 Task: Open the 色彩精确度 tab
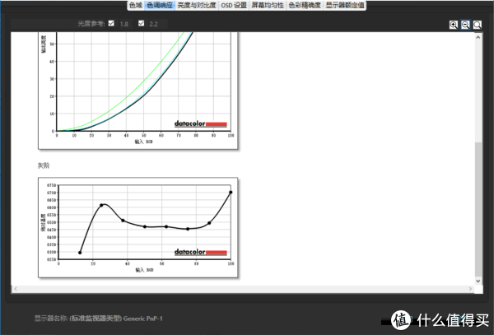tap(305, 5)
